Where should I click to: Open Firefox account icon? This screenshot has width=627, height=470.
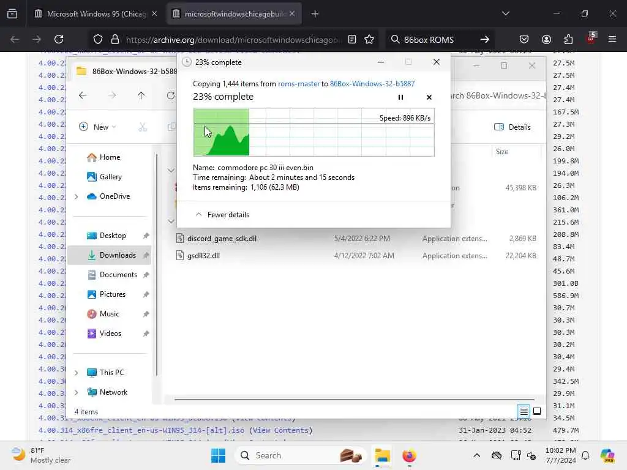pos(546,39)
